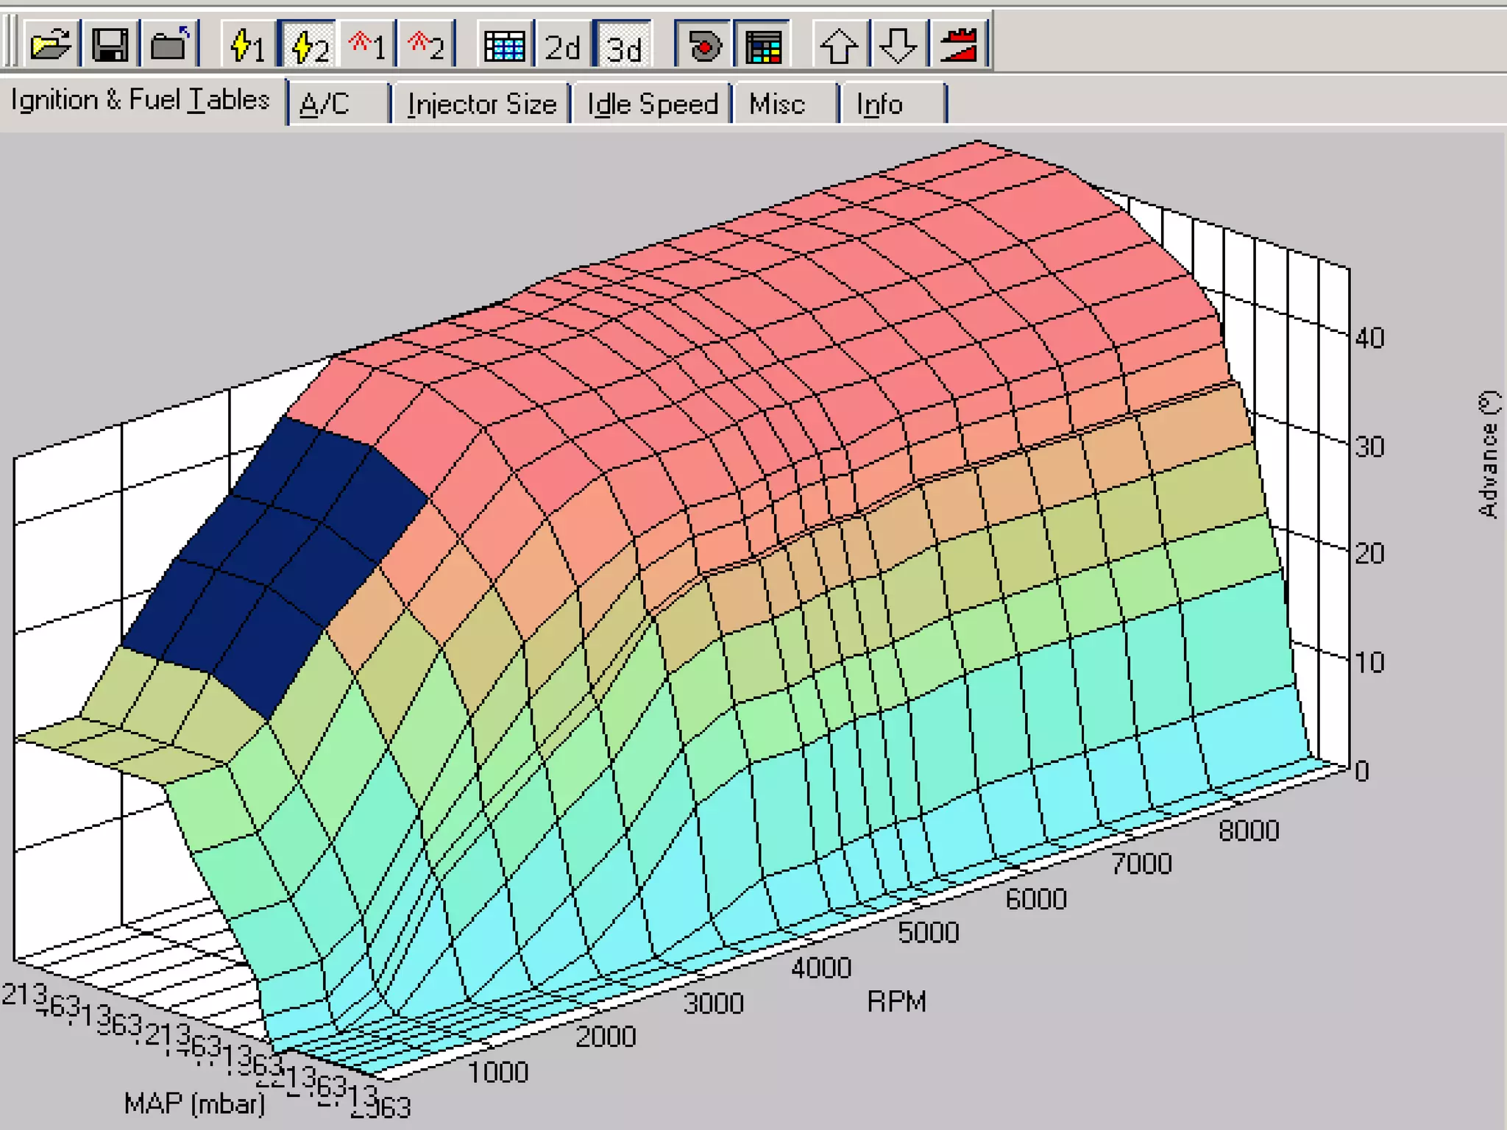
Task: Switch to the 2d graph view
Action: (x=563, y=46)
